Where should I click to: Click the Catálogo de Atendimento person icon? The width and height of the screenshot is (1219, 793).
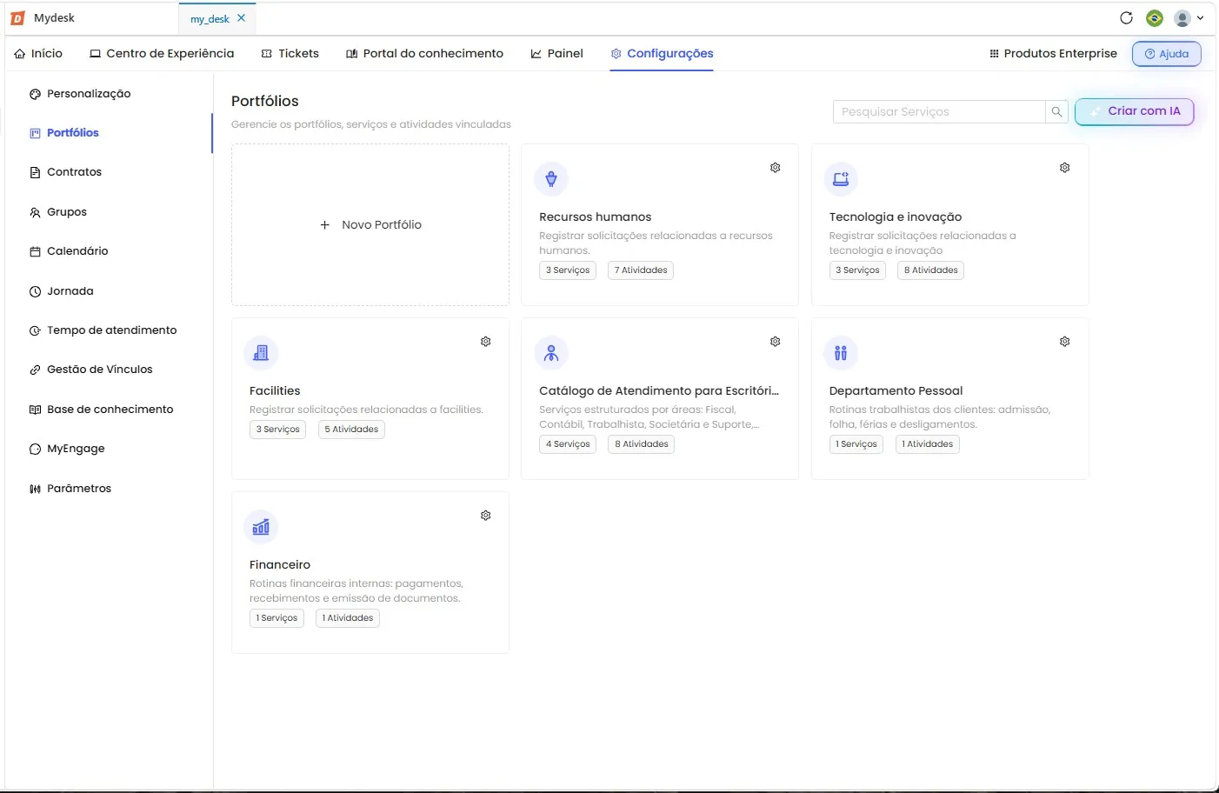551,353
